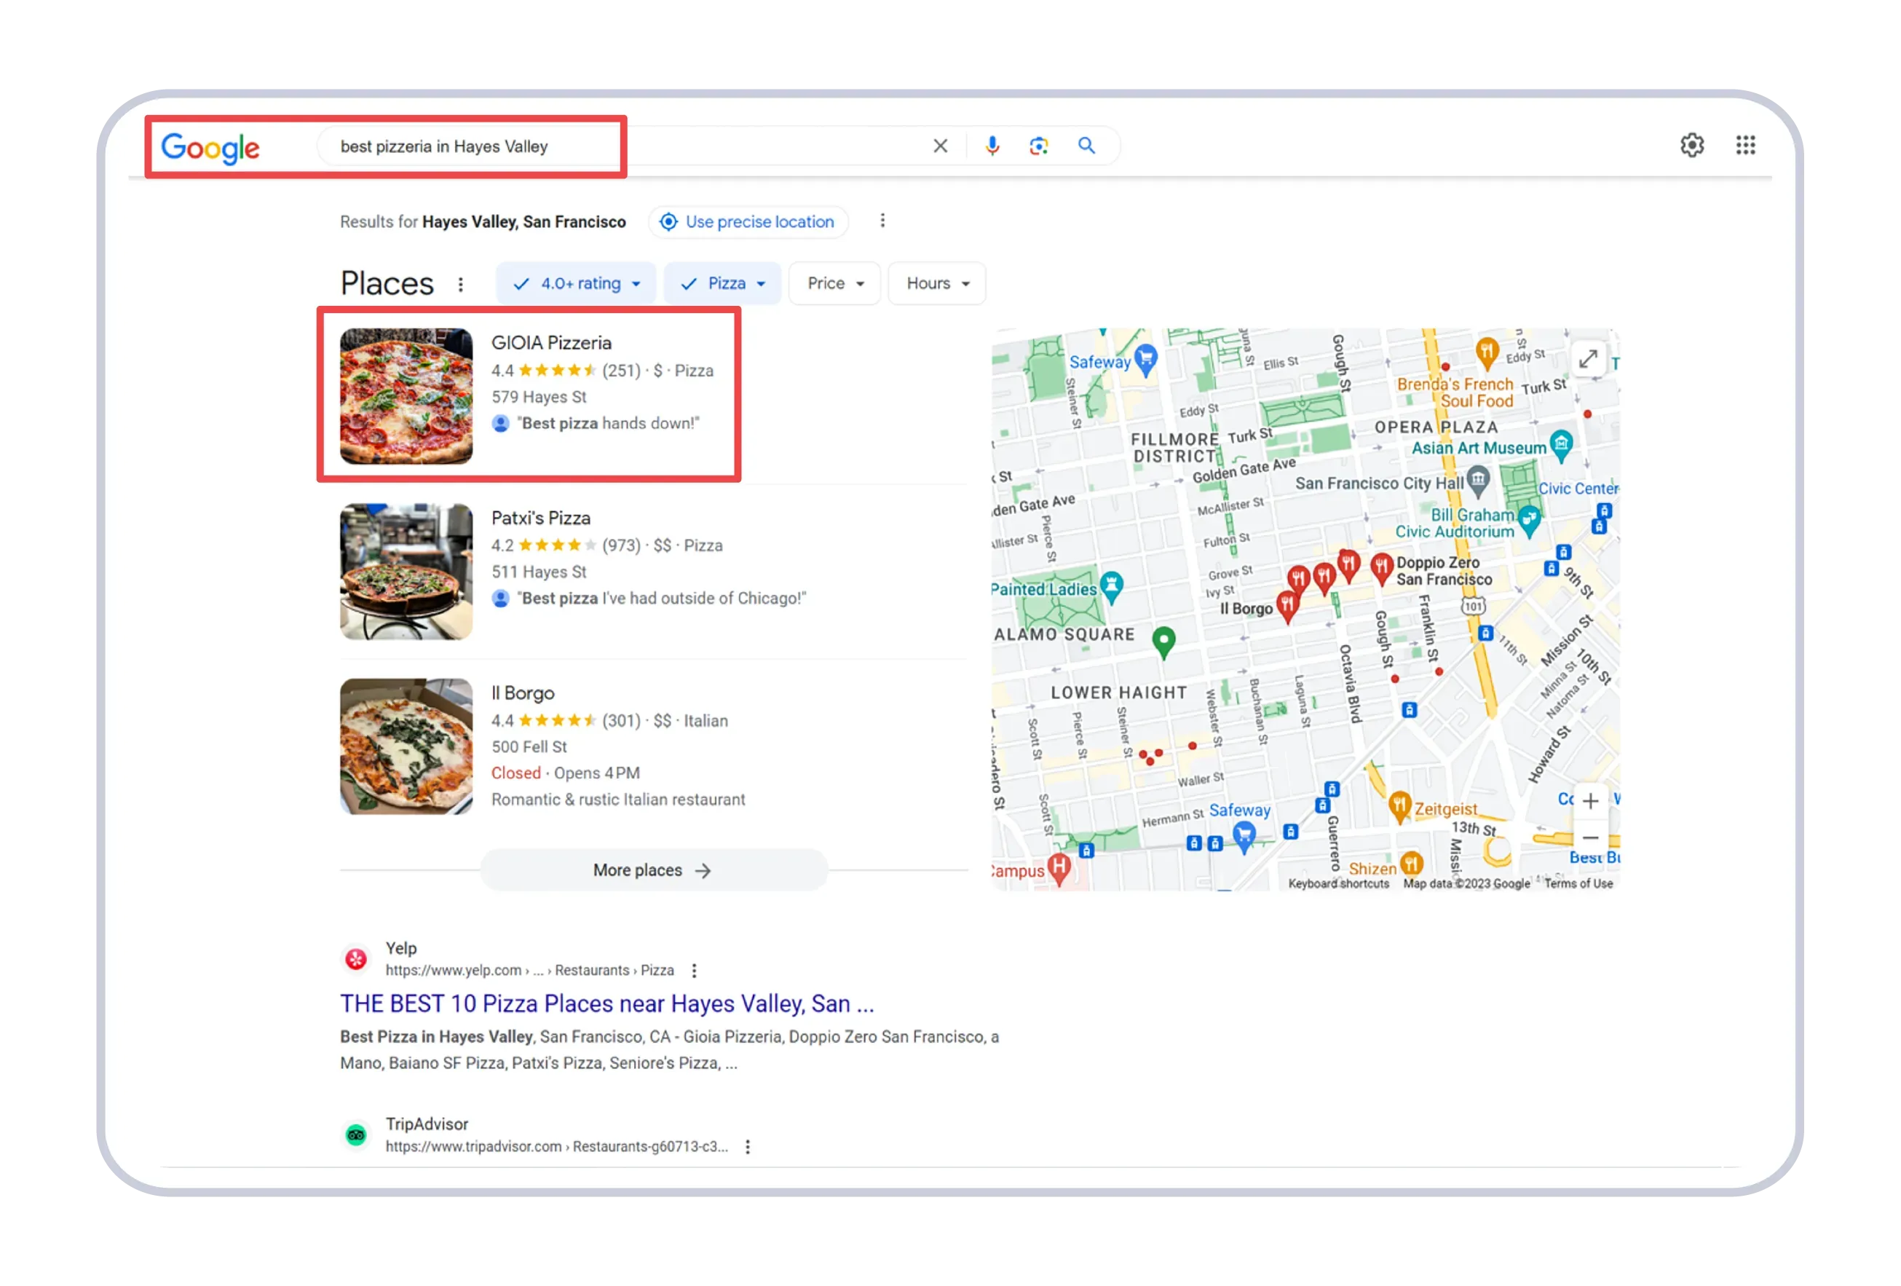Click the microphone voice search icon

992,146
